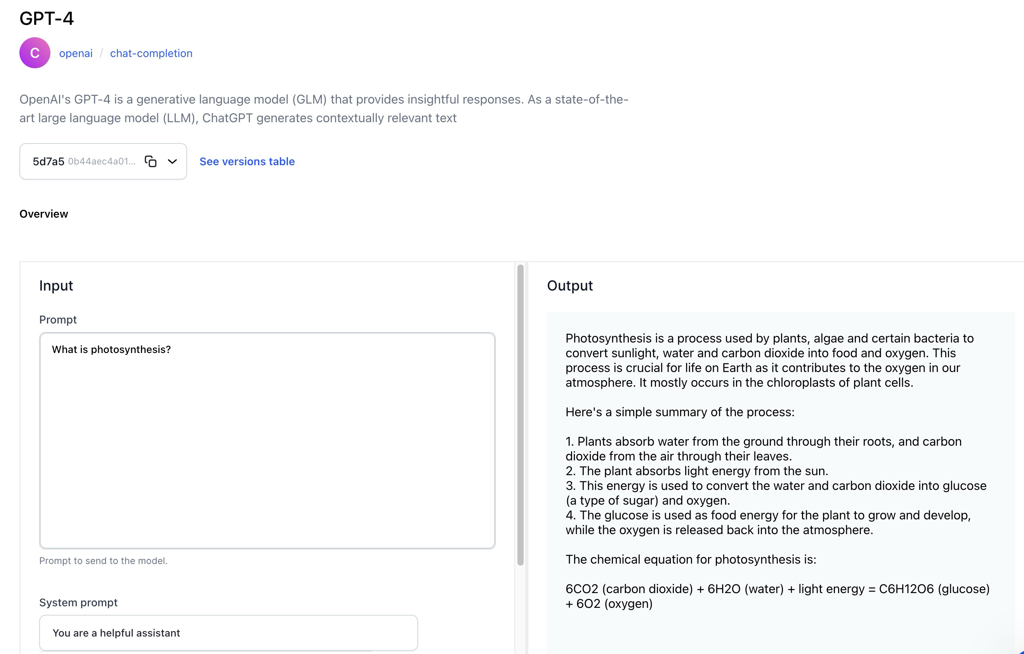Click the GPT-4 page title

click(47, 18)
